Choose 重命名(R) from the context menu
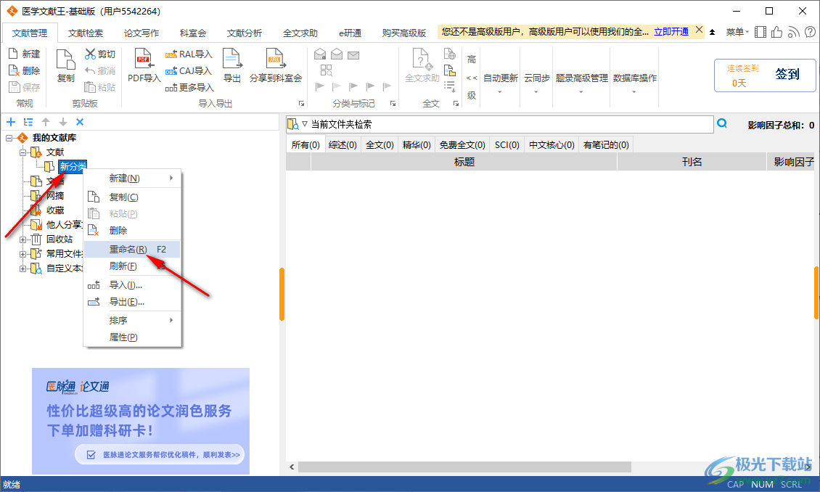 [x=132, y=250]
